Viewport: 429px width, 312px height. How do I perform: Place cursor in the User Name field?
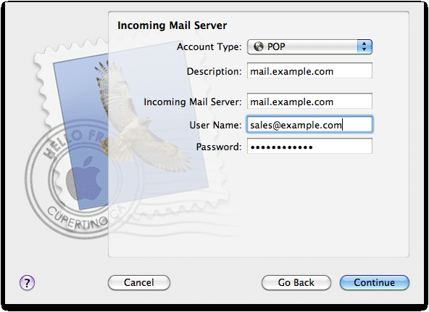pos(309,125)
